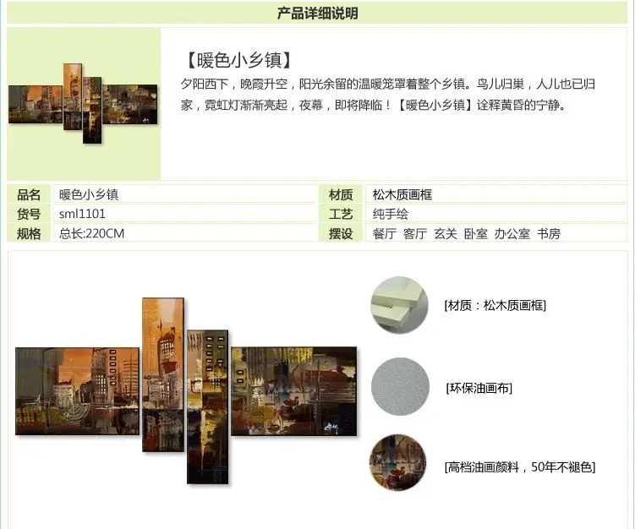Viewport: 635px width, 529px height.
Task: Click the 工艺 label cell
Action: [x=341, y=214]
